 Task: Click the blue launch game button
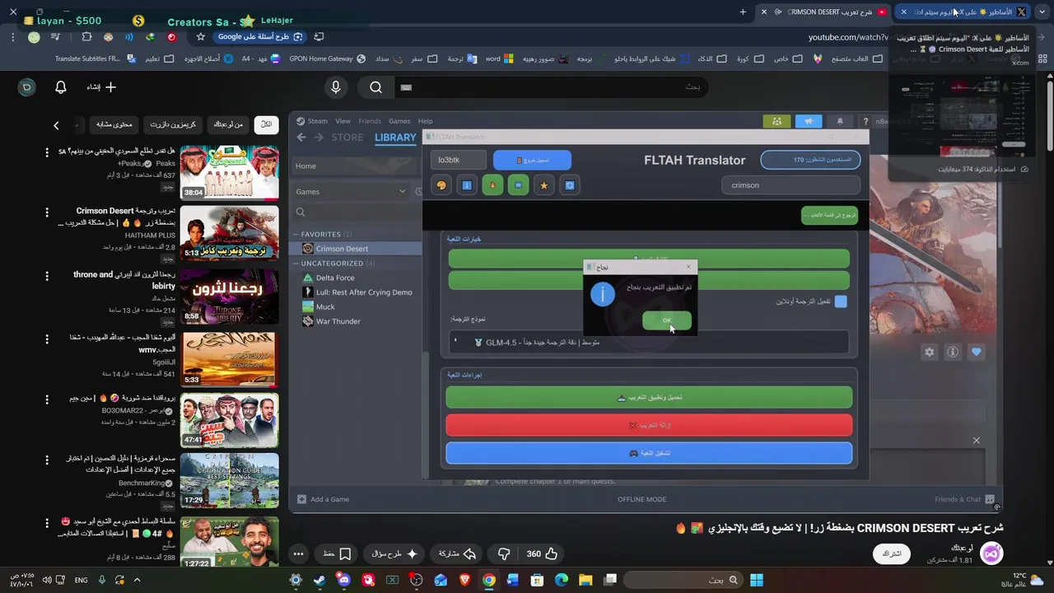(649, 453)
